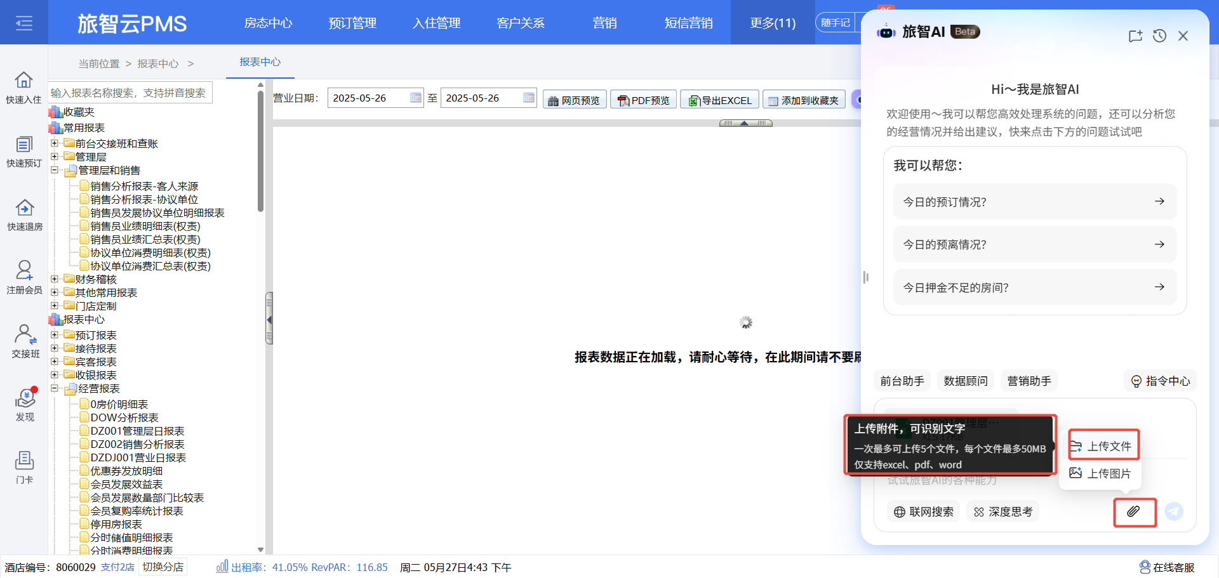Click 导出EXCEL button
Screen dimensions: 1219x578
coord(720,100)
